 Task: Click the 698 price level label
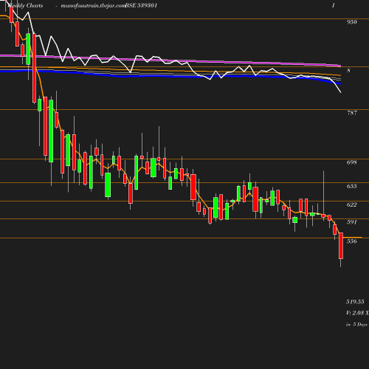(351, 162)
